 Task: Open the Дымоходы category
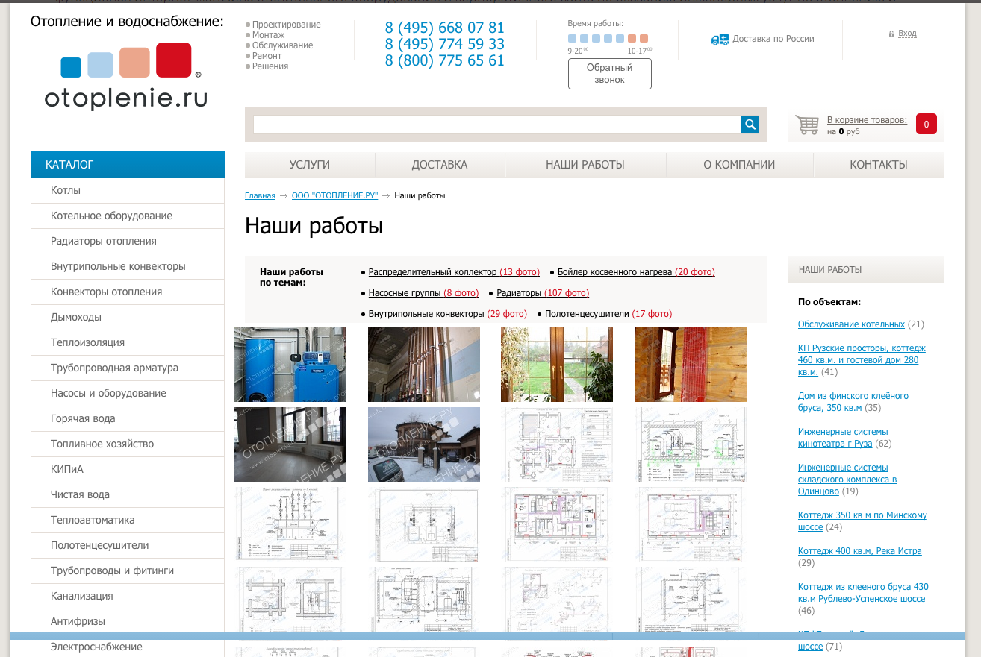tap(128, 318)
